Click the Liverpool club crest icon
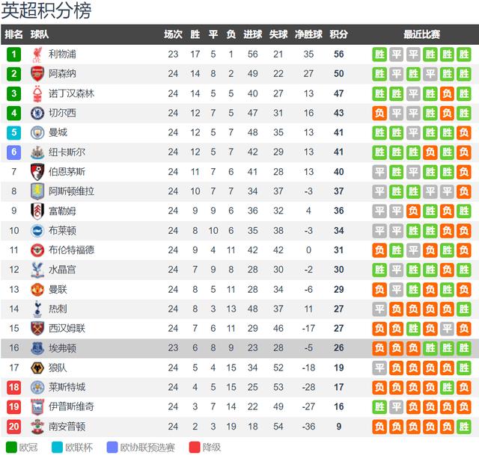 (37, 55)
